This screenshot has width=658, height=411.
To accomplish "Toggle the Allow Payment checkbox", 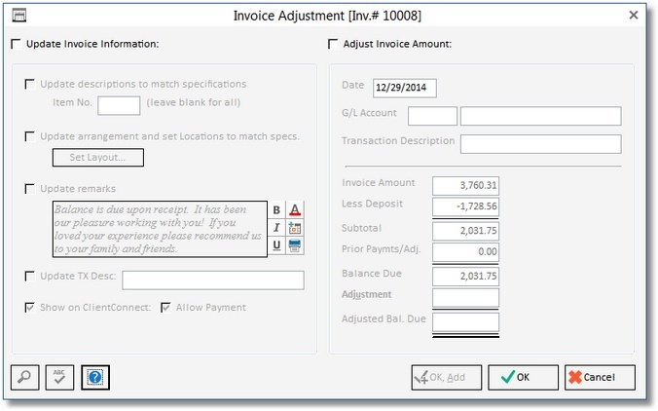I will (x=165, y=308).
